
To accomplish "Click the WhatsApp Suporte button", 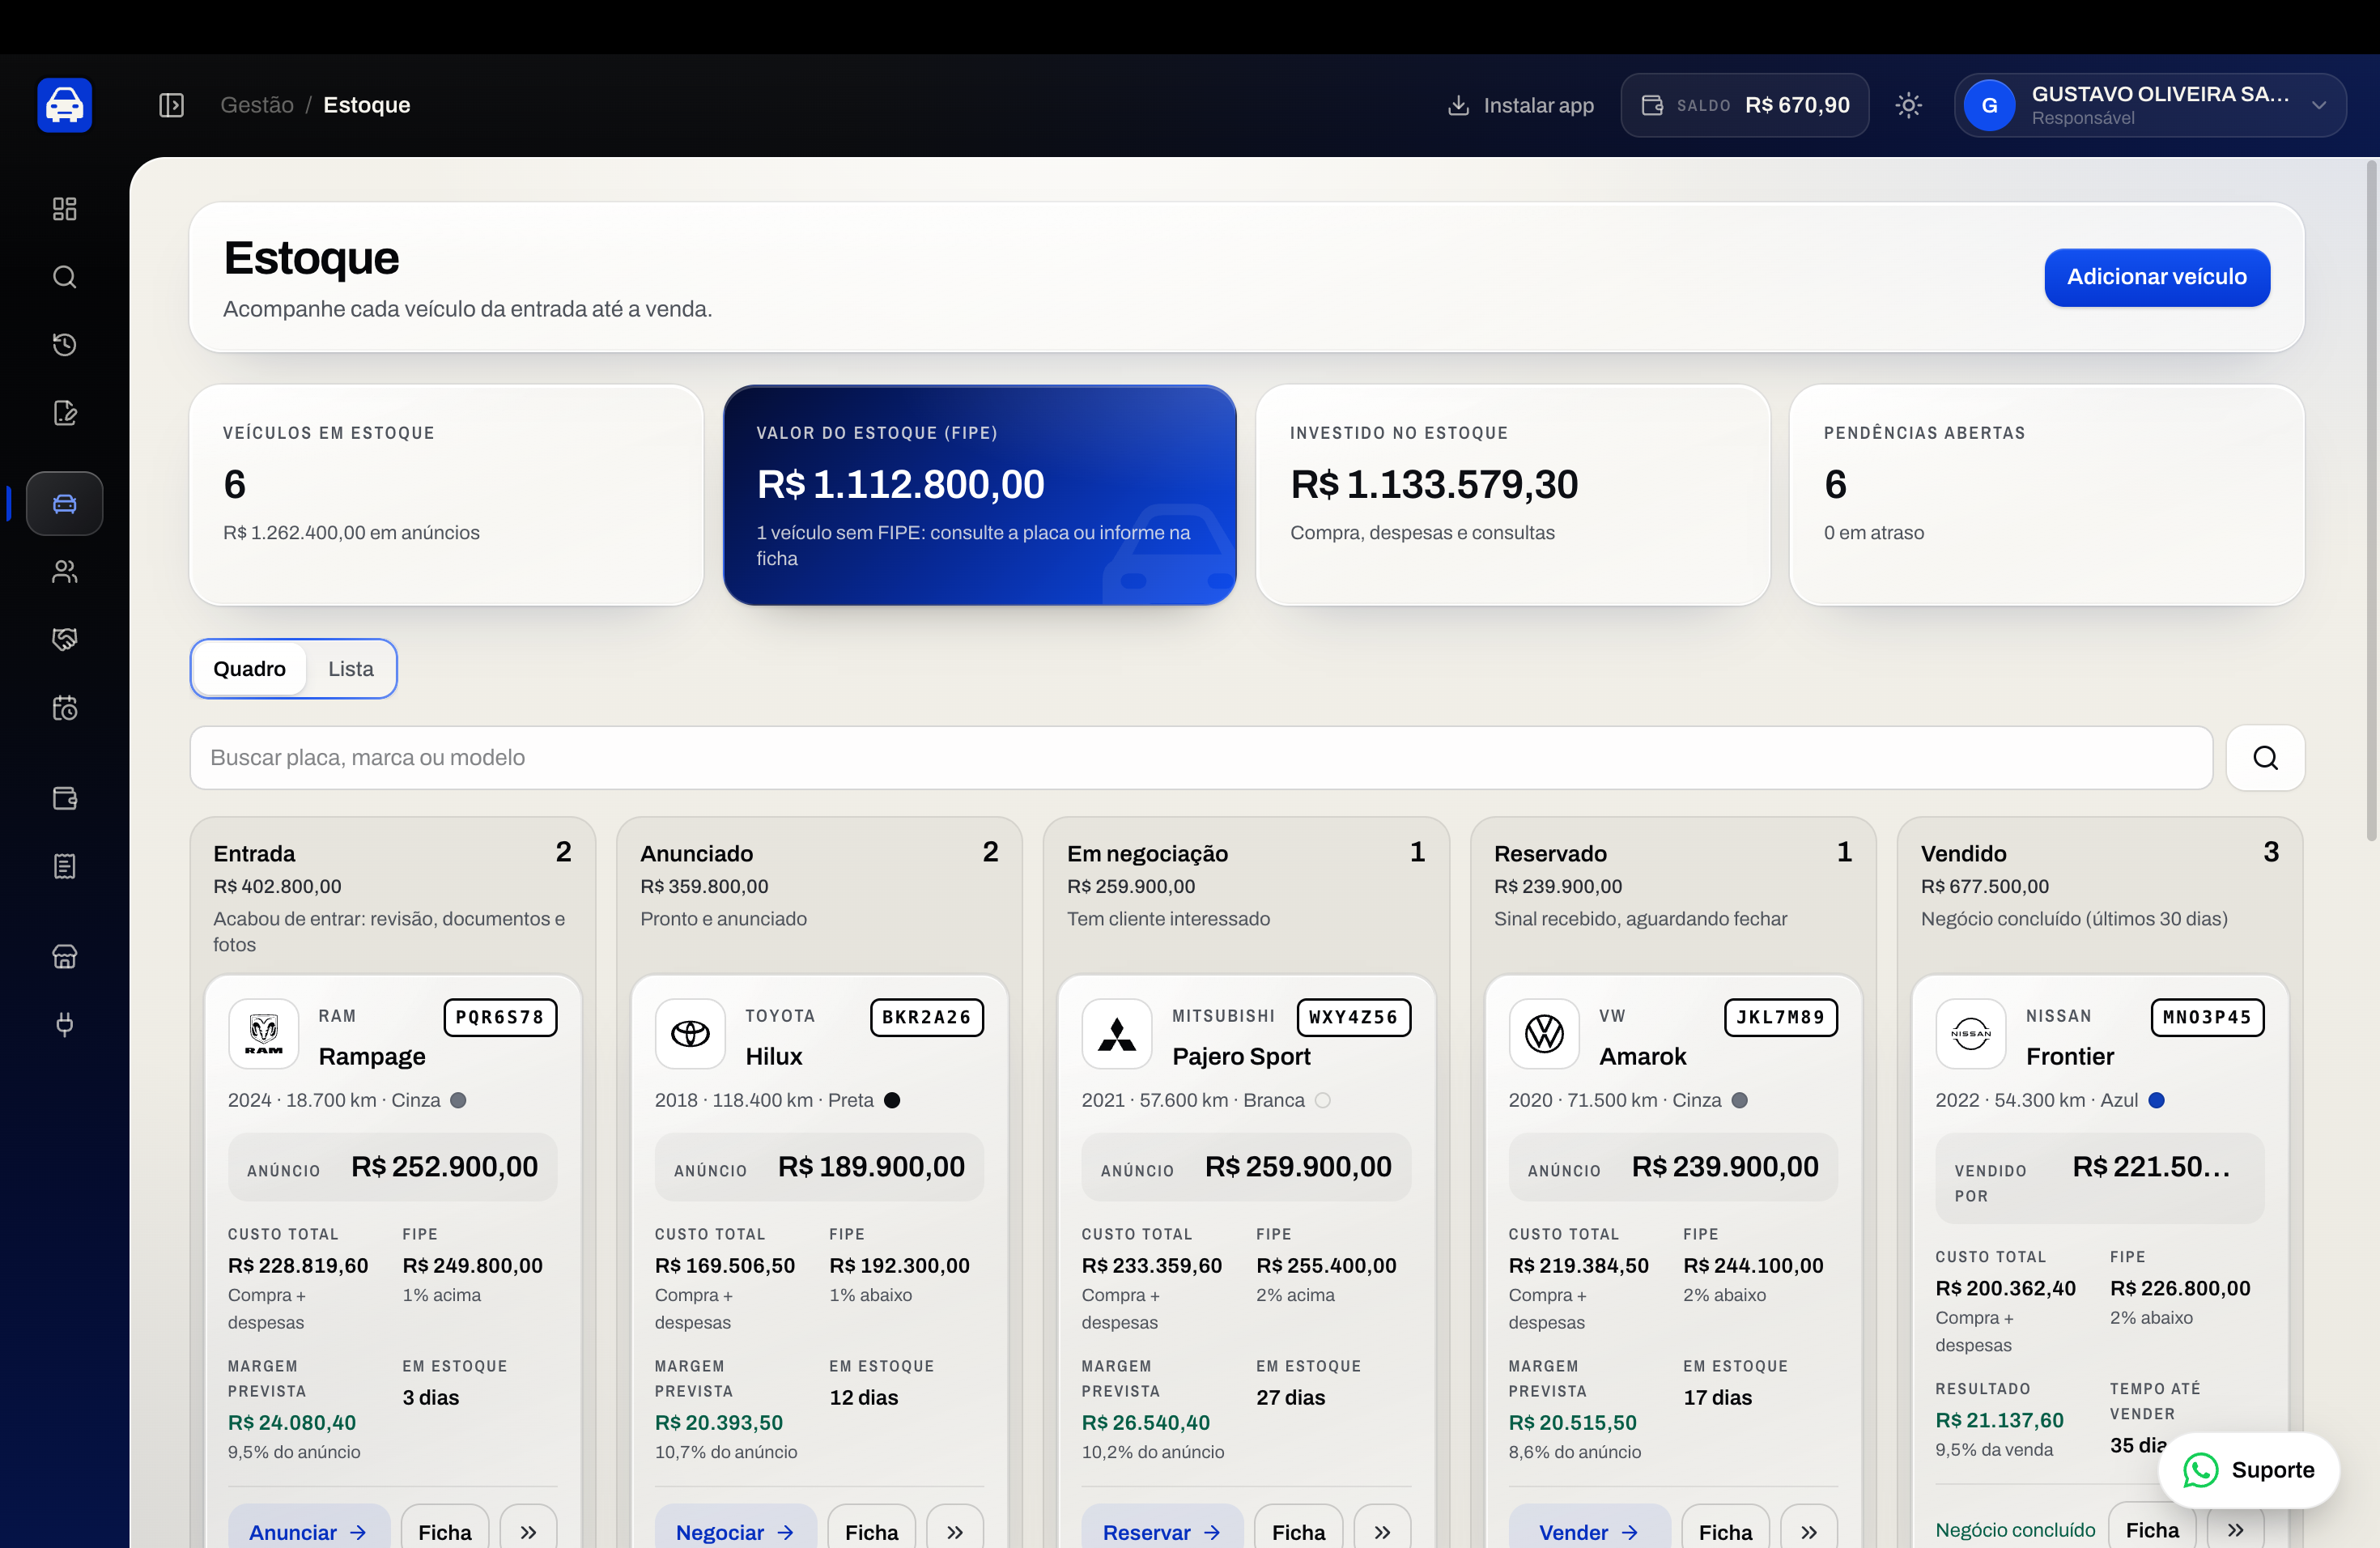I will click(2249, 1470).
